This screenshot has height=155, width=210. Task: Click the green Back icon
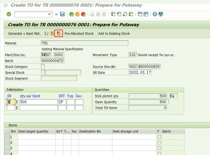coord(72,14)
